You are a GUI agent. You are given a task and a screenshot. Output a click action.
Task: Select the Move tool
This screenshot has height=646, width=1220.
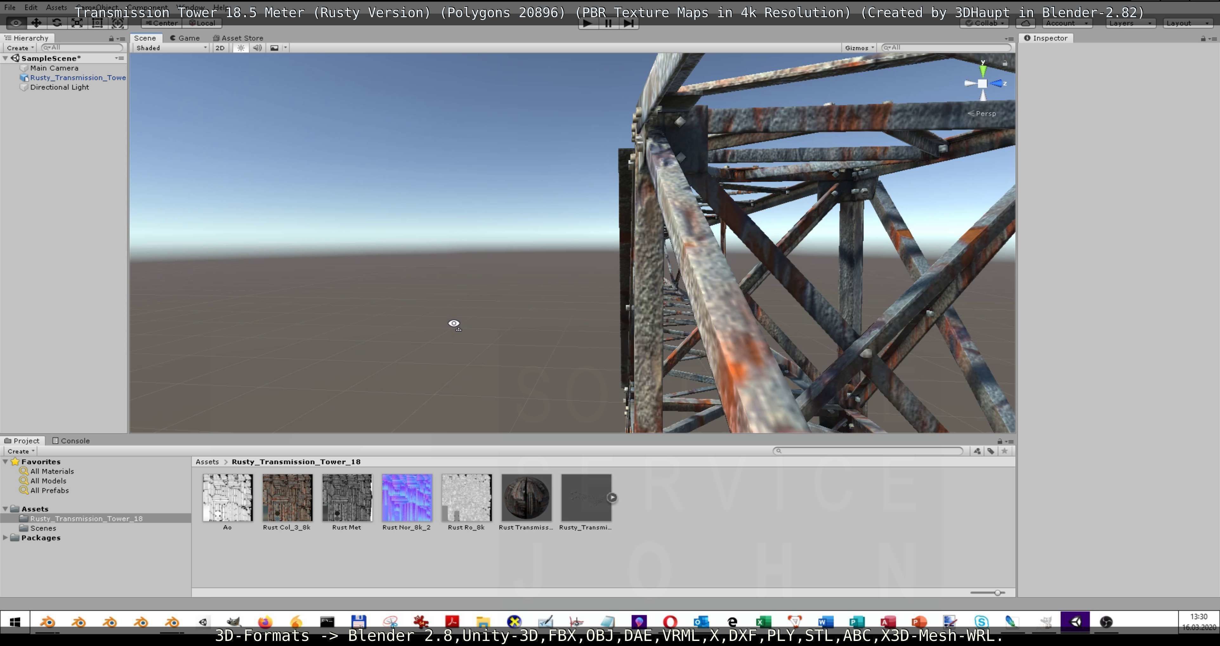pyautogui.click(x=36, y=23)
